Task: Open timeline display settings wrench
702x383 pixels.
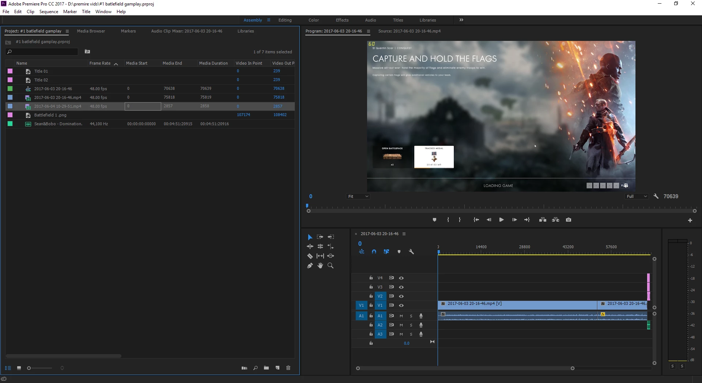Action: pos(411,252)
